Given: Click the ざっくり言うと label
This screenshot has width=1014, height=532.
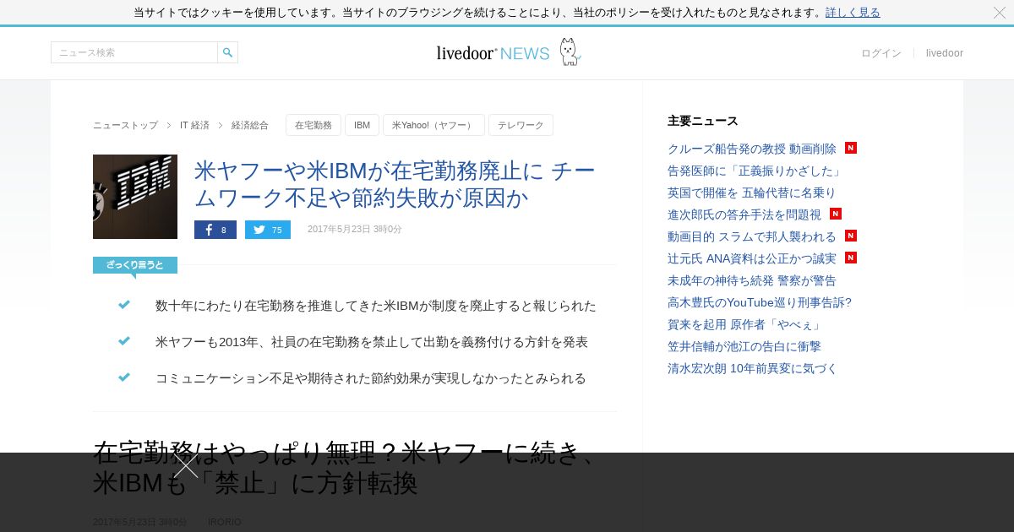Looking at the screenshot, I should [x=135, y=265].
